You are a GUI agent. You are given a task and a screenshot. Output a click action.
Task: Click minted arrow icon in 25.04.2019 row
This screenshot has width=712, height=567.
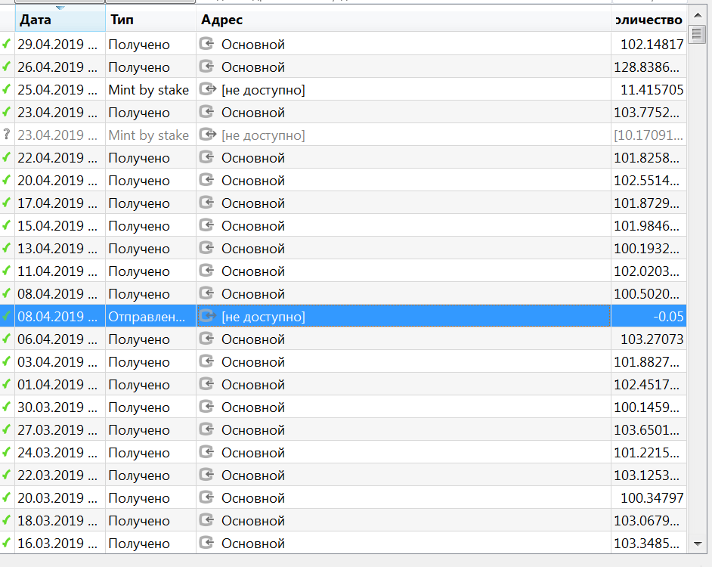[208, 89]
